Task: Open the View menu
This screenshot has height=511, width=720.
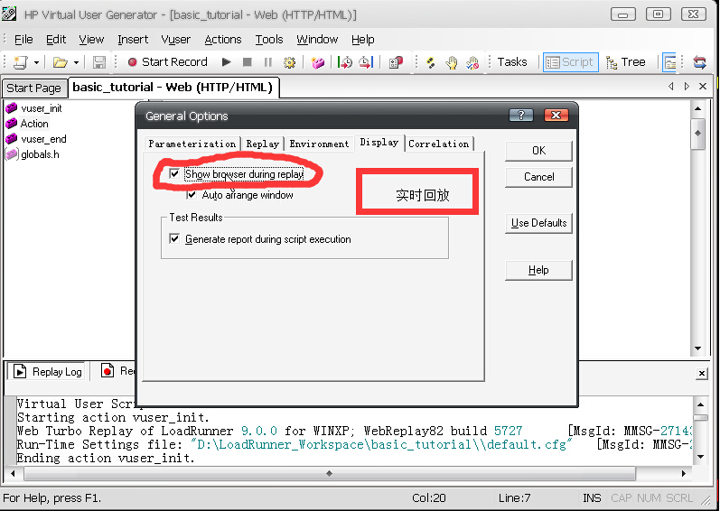Action: point(91,40)
